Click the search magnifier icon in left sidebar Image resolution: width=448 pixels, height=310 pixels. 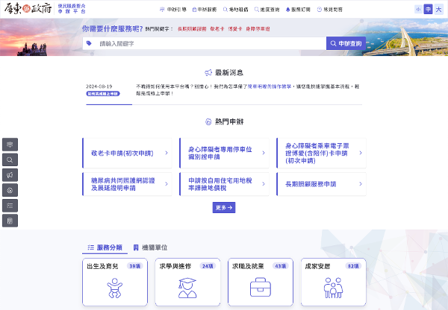pyautogui.click(x=10, y=159)
